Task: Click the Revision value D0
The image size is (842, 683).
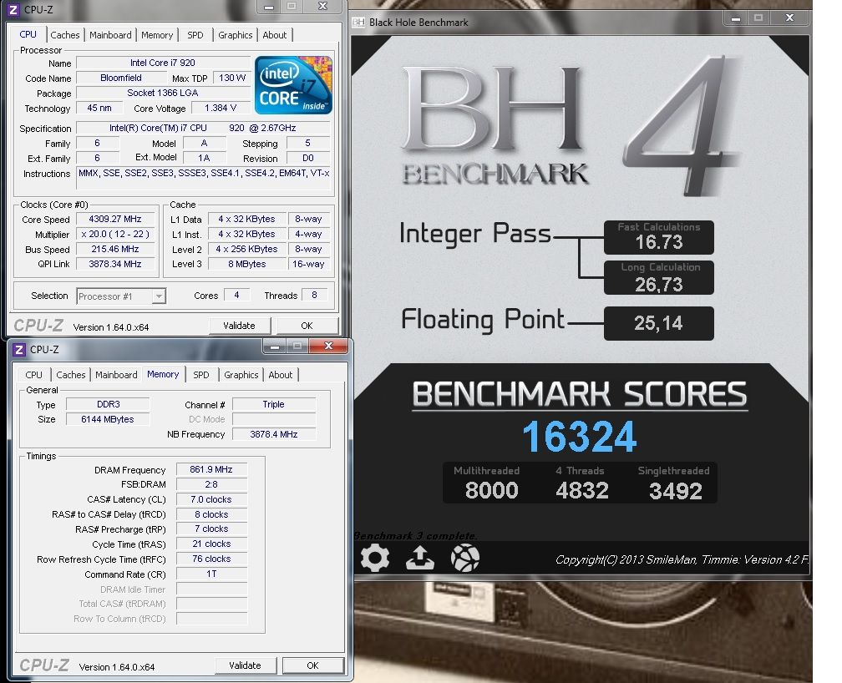Action: (x=307, y=159)
